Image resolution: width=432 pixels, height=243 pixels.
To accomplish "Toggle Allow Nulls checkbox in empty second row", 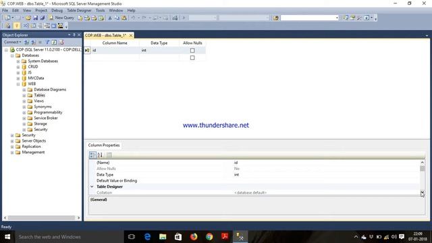I will (x=192, y=57).
